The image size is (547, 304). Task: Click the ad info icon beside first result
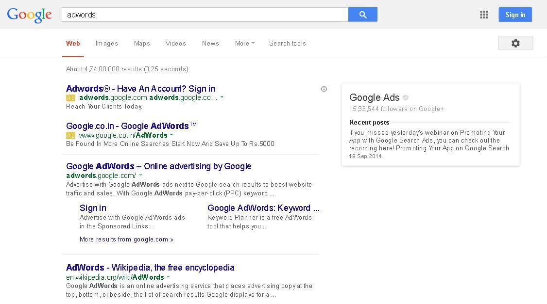324,89
